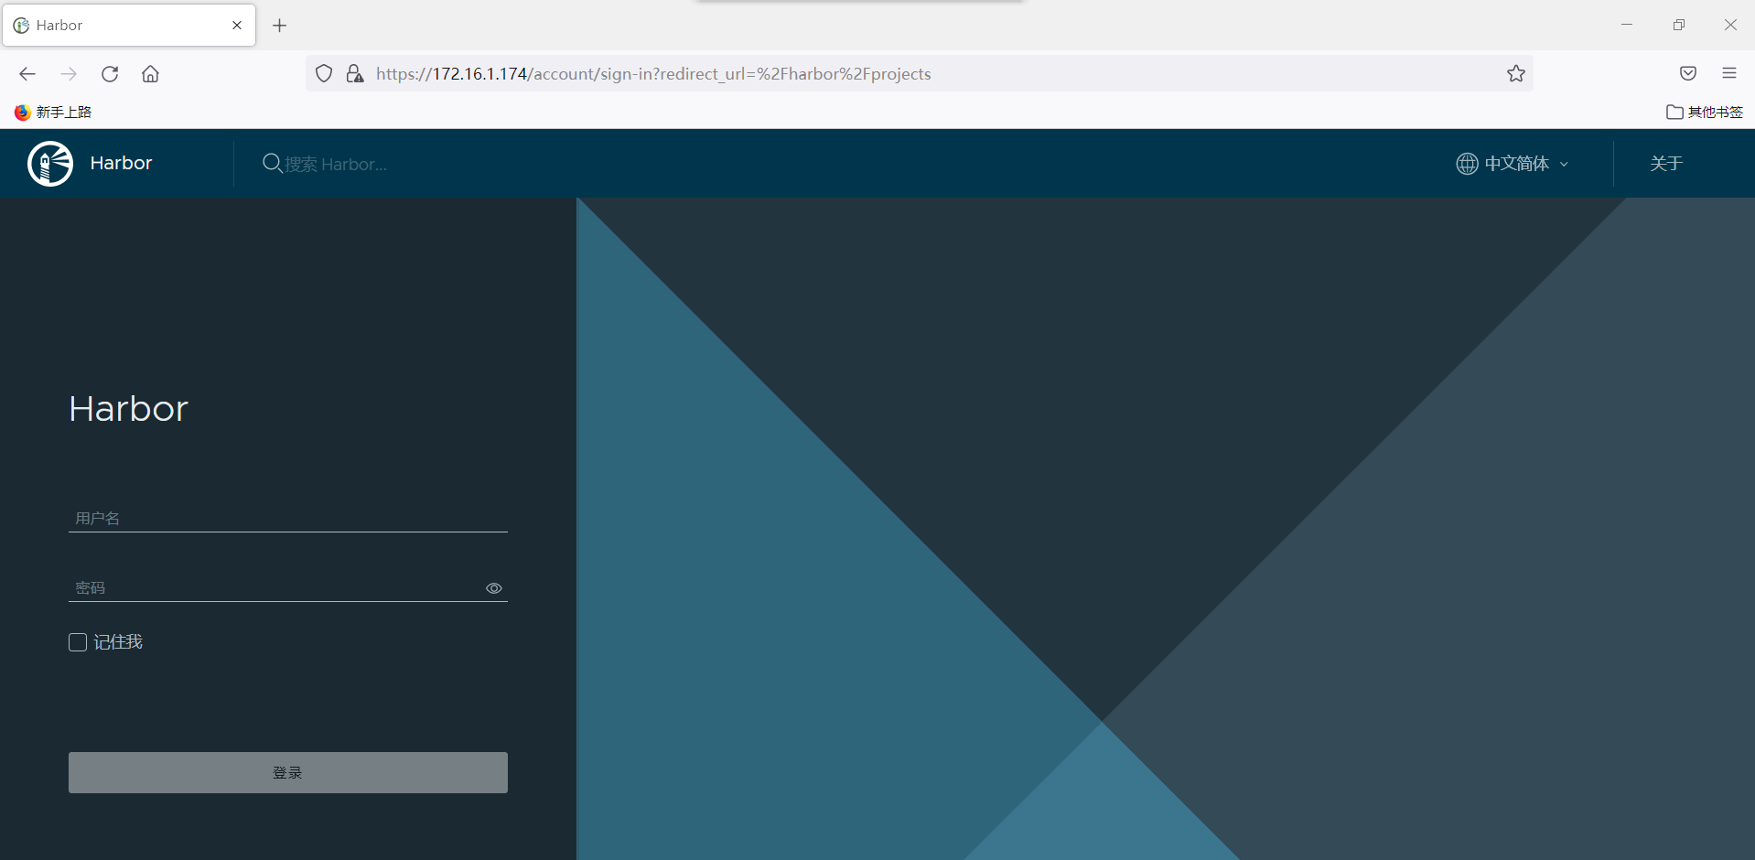Close the Harbor browser tab
Image resolution: width=1755 pixels, height=860 pixels.
(x=237, y=26)
